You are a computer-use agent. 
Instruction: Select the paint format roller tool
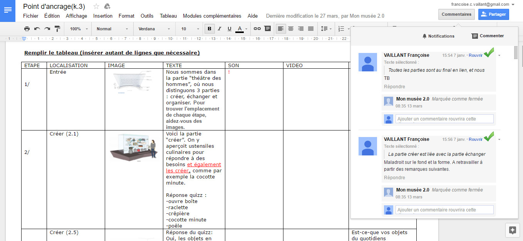click(57, 29)
